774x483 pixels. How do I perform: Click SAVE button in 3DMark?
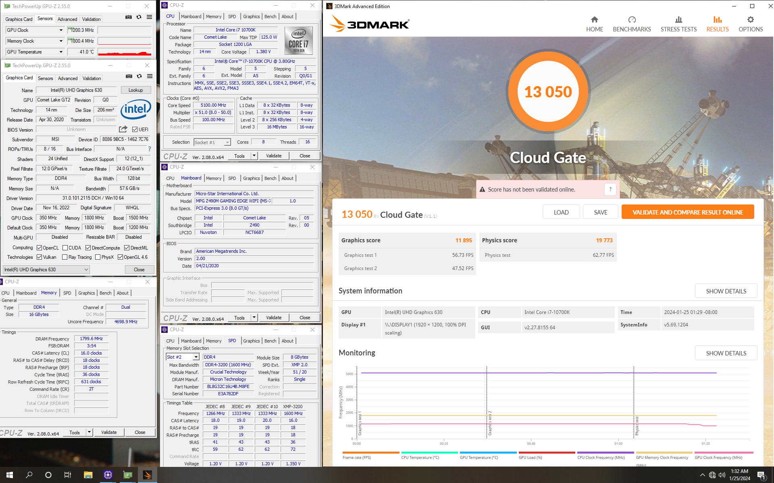600,212
